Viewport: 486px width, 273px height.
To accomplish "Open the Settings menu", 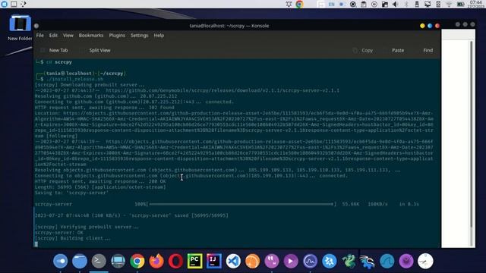I will click(139, 36).
